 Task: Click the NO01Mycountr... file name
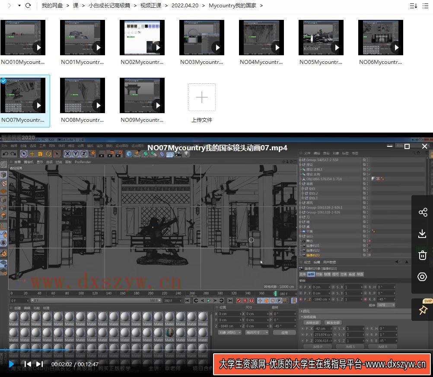(x=82, y=62)
